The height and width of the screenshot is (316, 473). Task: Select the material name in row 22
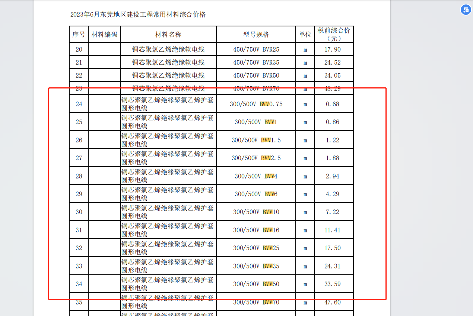(x=168, y=75)
